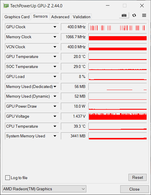This screenshot has height=195, width=151.
Task: Click the GPU-Z title bar app icon
Action: (6, 6)
